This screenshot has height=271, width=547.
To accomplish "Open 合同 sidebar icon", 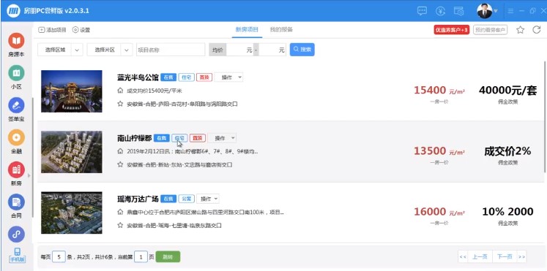I will tap(16, 202).
